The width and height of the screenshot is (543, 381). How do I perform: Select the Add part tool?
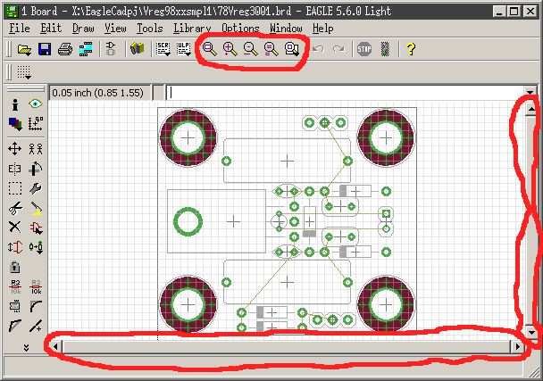[36, 228]
